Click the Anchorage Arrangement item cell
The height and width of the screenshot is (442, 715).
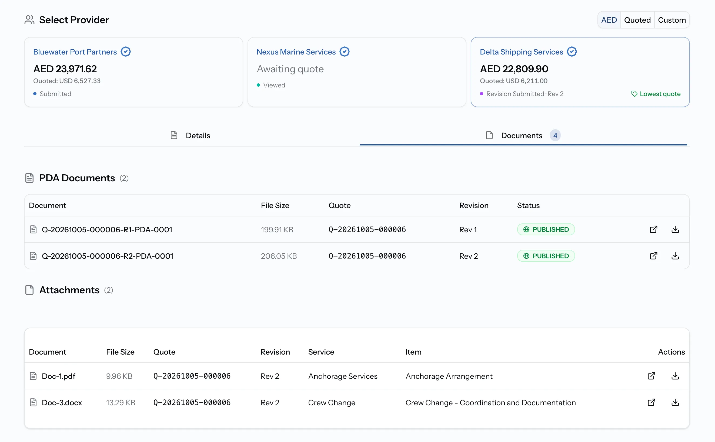pyautogui.click(x=449, y=376)
